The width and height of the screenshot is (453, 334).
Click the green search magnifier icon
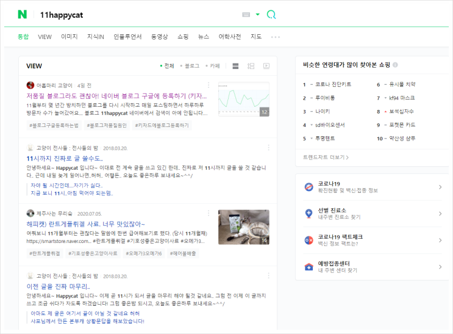point(271,15)
